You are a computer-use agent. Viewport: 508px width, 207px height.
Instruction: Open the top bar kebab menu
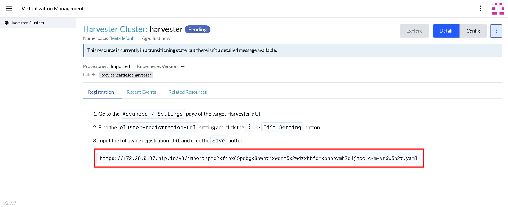coord(480,8)
